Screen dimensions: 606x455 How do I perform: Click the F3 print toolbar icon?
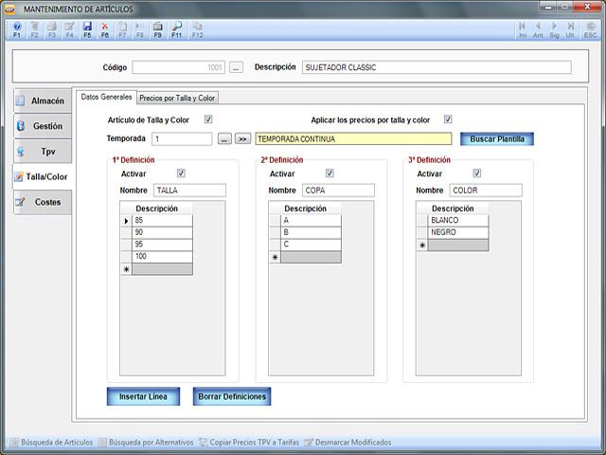[52, 29]
